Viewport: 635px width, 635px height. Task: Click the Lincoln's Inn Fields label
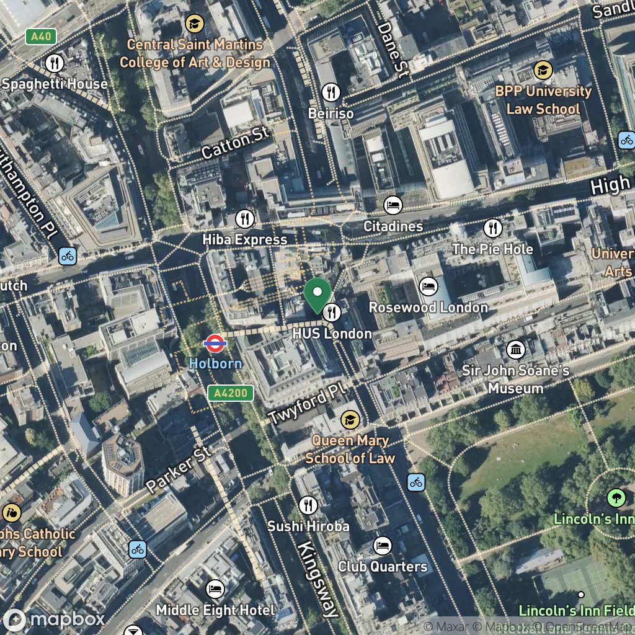point(577,610)
